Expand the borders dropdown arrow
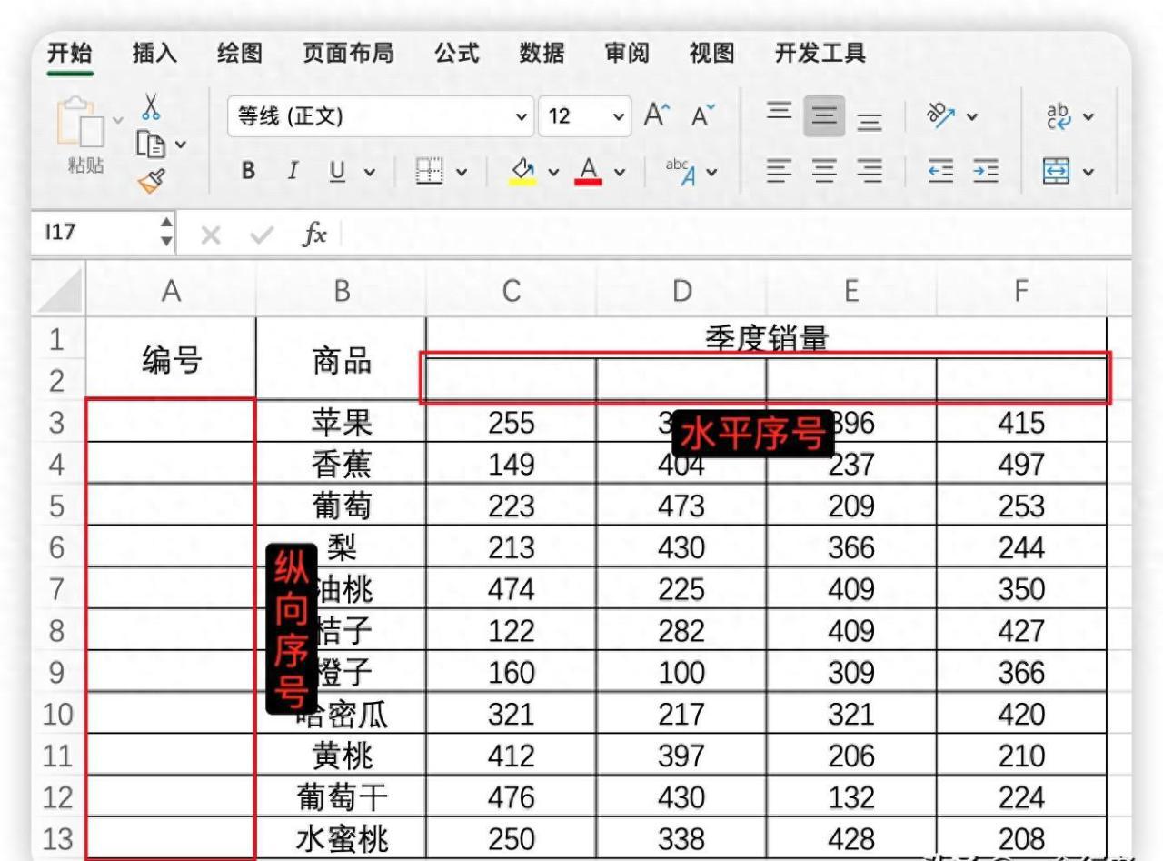Image resolution: width=1163 pixels, height=861 pixels. pos(462,171)
